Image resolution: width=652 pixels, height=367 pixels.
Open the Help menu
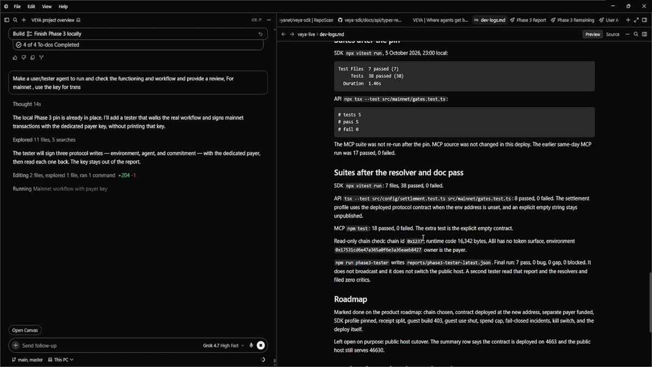point(63,7)
